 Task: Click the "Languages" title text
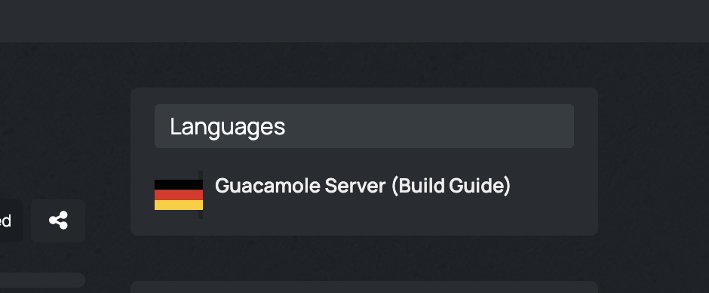pyautogui.click(x=228, y=127)
